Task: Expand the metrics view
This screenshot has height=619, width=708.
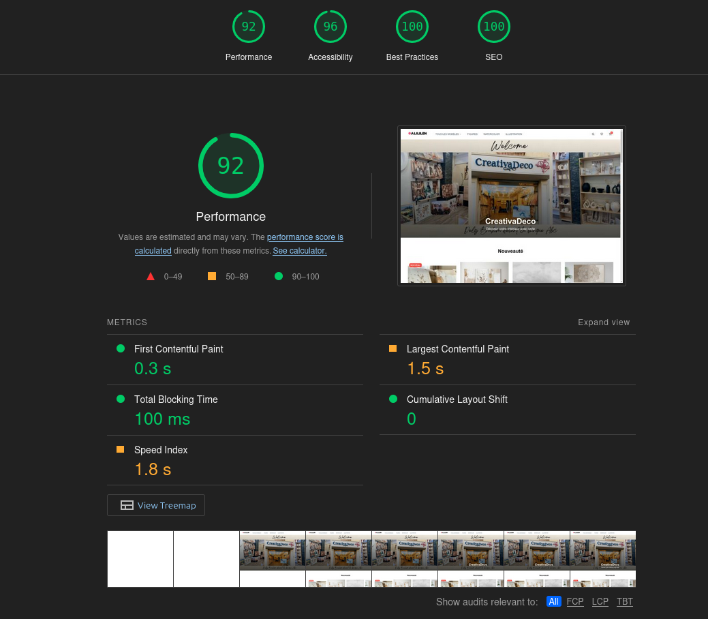Action: coord(604,322)
